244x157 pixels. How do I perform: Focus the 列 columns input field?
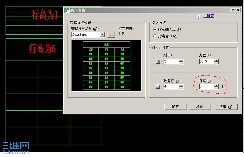click(171, 62)
